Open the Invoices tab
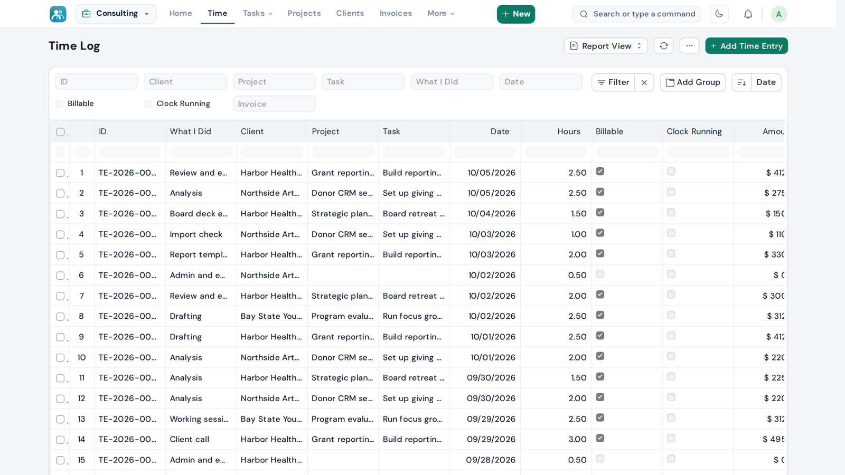 (x=396, y=13)
